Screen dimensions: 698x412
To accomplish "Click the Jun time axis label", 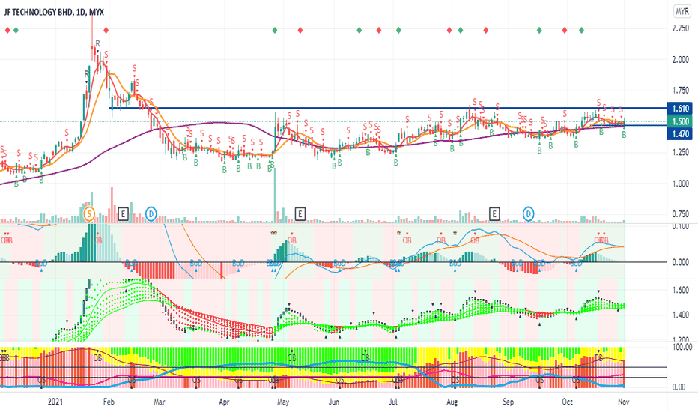I will click(x=334, y=402).
